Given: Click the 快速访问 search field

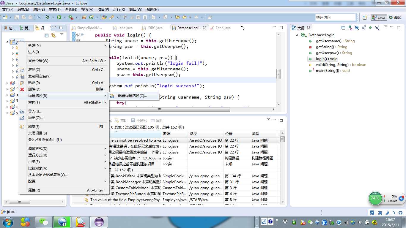Looking at the screenshot, I should [x=336, y=18].
